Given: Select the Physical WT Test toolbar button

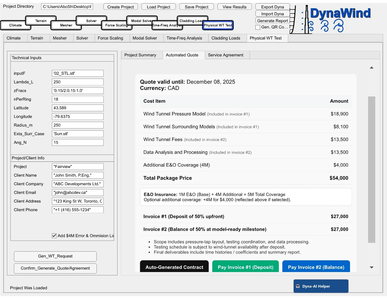Looking at the screenshot, I should [218, 25].
